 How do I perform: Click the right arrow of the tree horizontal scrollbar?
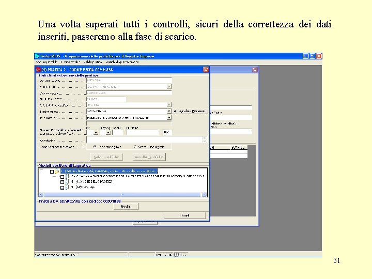pos(204,195)
